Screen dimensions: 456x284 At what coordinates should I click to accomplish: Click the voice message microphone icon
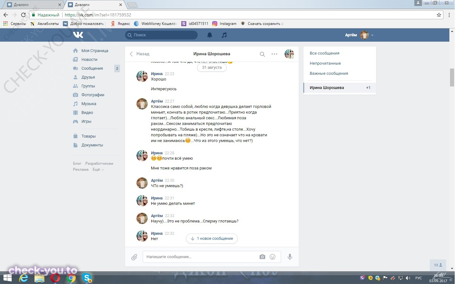[290, 257]
